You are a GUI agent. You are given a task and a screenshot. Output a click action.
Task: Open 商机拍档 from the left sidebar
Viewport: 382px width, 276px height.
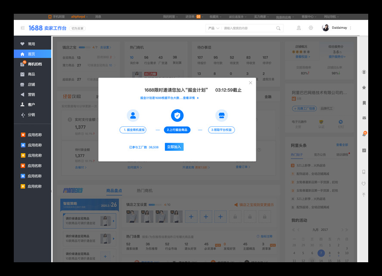point(32,64)
